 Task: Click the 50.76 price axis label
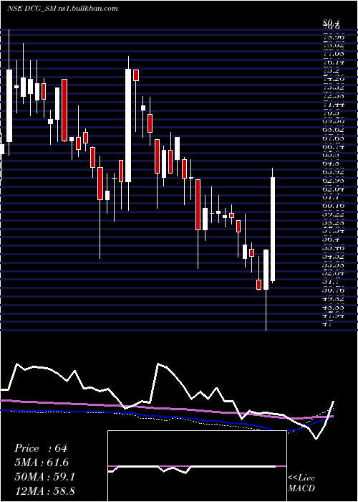pyautogui.click(x=333, y=290)
